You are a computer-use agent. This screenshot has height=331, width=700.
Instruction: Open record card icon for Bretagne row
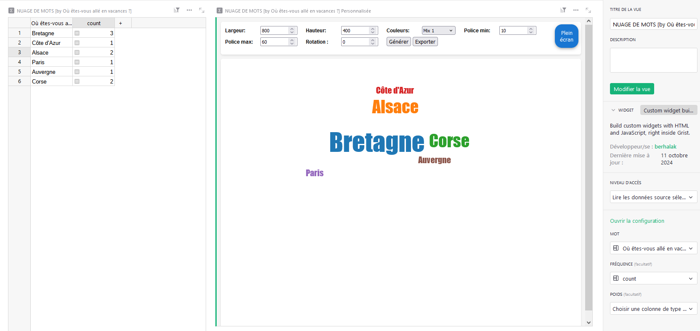77,33
